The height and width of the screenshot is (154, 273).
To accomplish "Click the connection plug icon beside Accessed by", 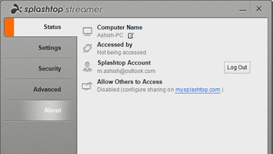I will 87,48.
